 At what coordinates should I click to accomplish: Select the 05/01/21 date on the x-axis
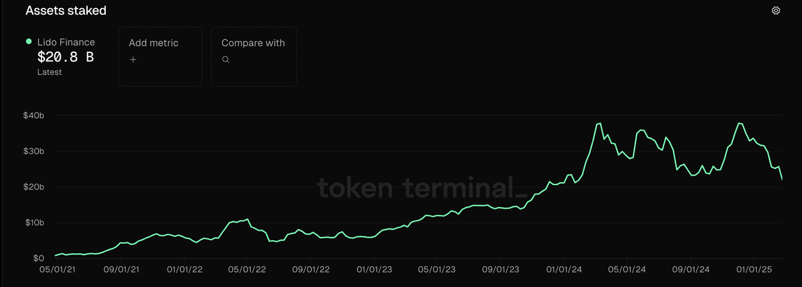coord(56,270)
